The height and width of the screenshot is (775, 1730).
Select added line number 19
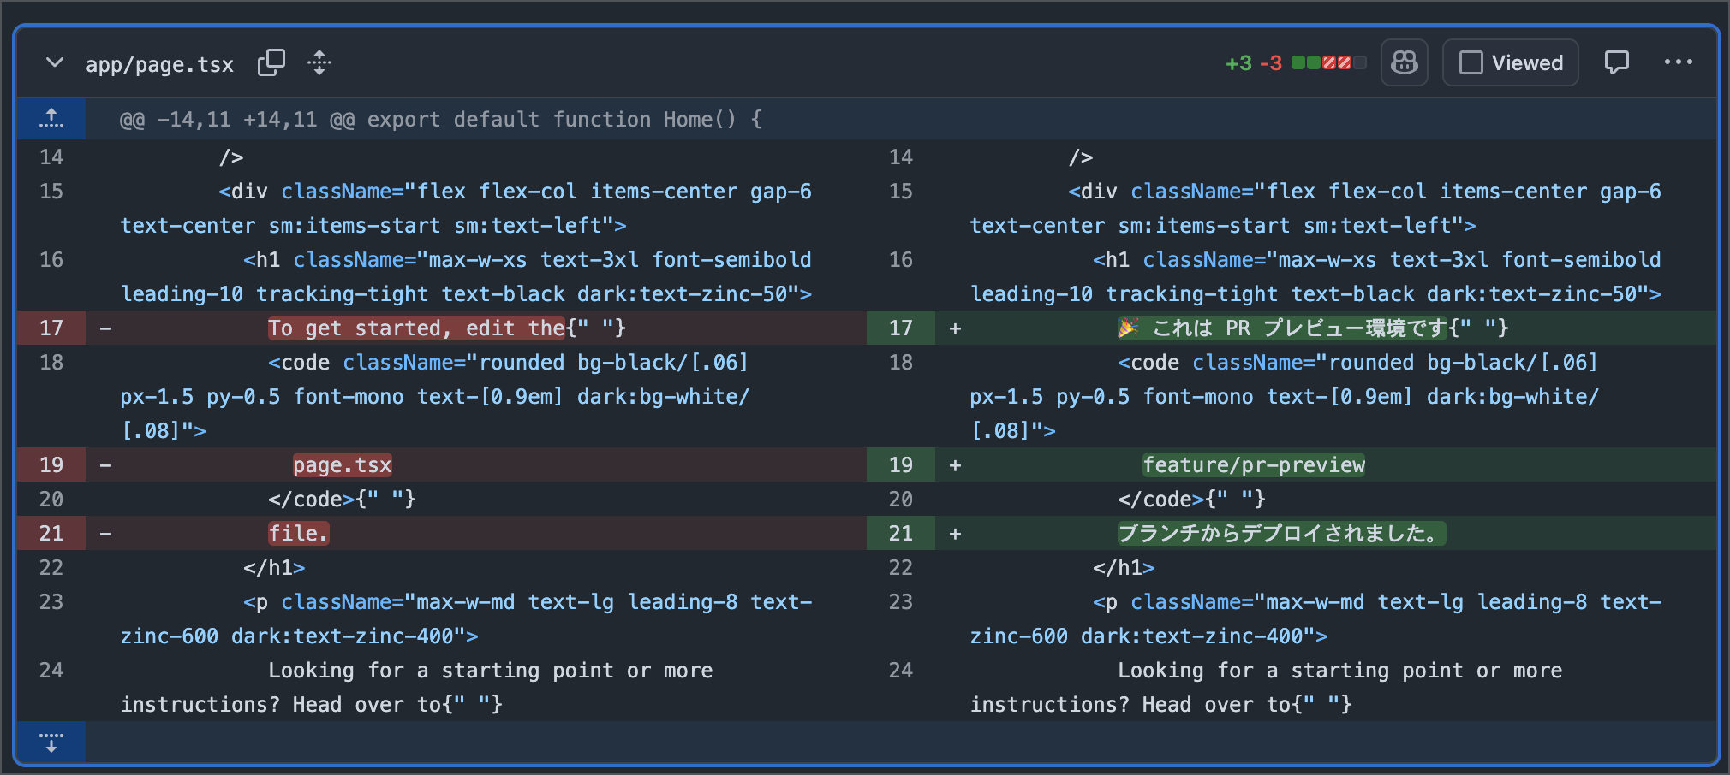(901, 464)
